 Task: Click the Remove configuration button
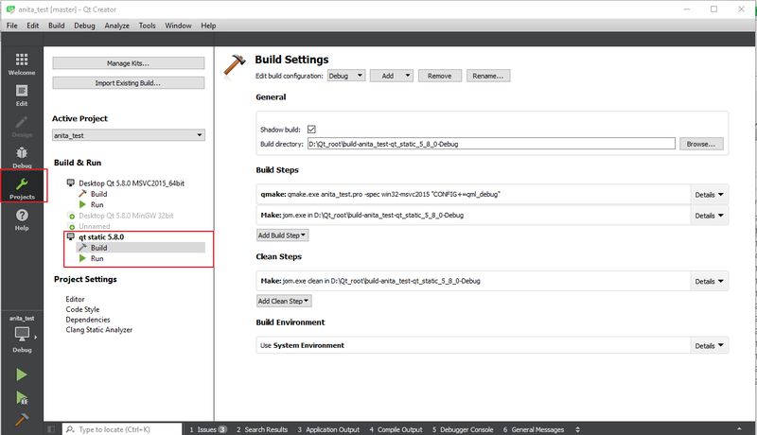[440, 76]
